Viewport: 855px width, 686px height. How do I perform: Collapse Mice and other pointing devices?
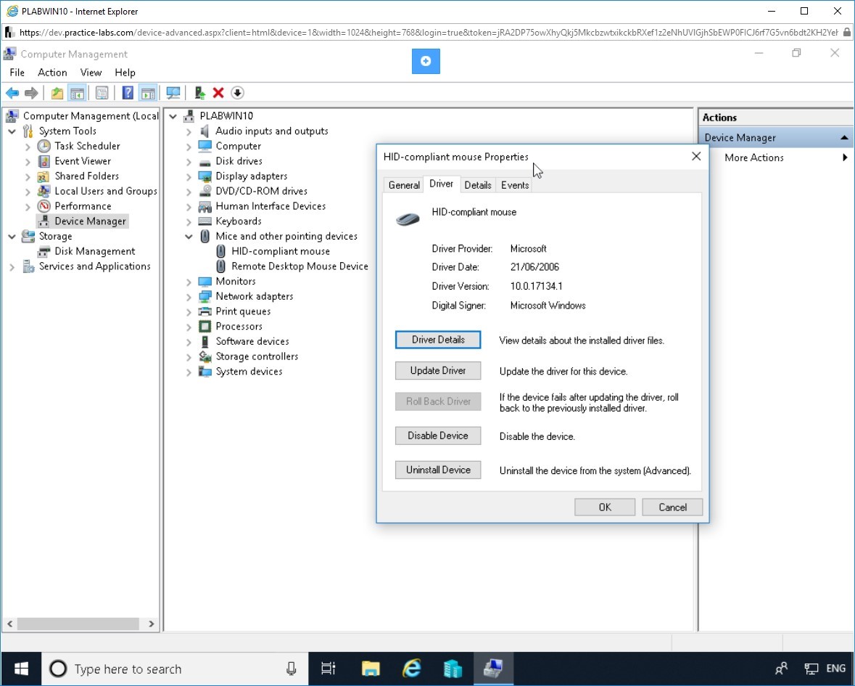189,237
